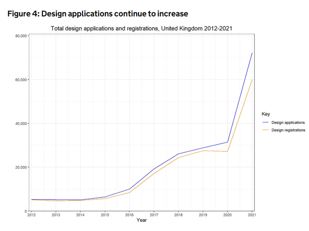Select the 2012 x-axis tick label

coord(31,215)
